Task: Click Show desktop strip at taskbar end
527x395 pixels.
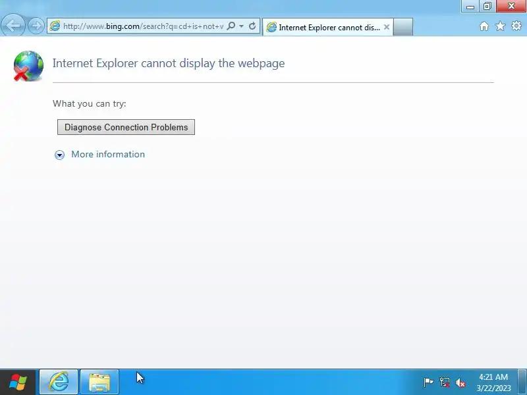Action: [522, 382]
